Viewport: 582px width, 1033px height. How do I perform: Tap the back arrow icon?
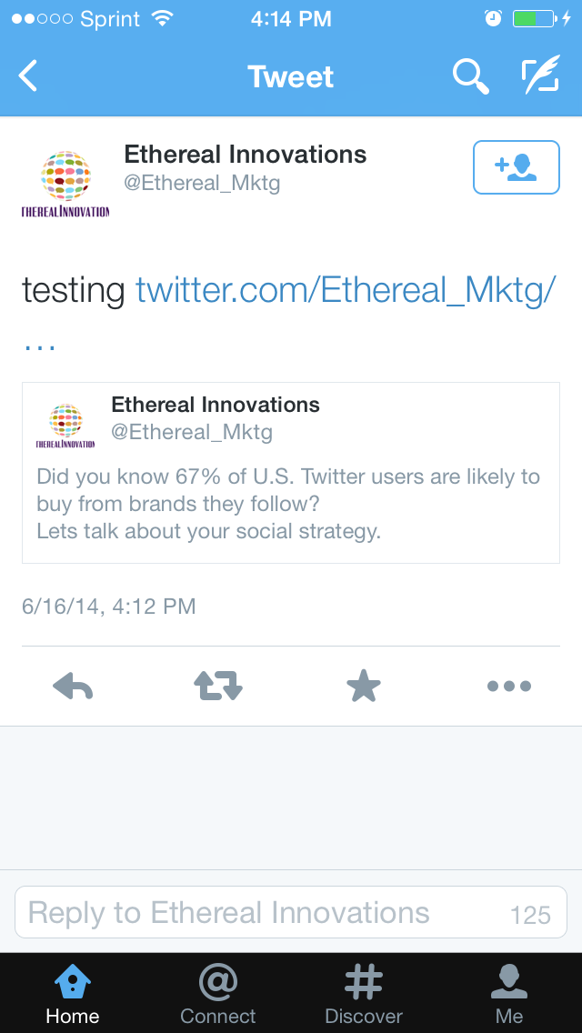coord(29,76)
